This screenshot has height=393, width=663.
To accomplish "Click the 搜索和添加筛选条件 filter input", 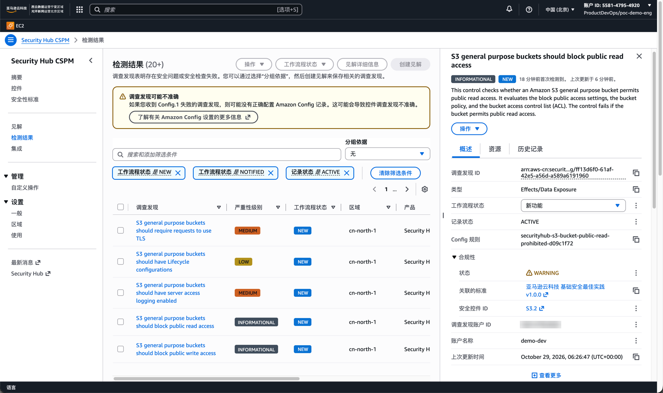I will [227, 155].
